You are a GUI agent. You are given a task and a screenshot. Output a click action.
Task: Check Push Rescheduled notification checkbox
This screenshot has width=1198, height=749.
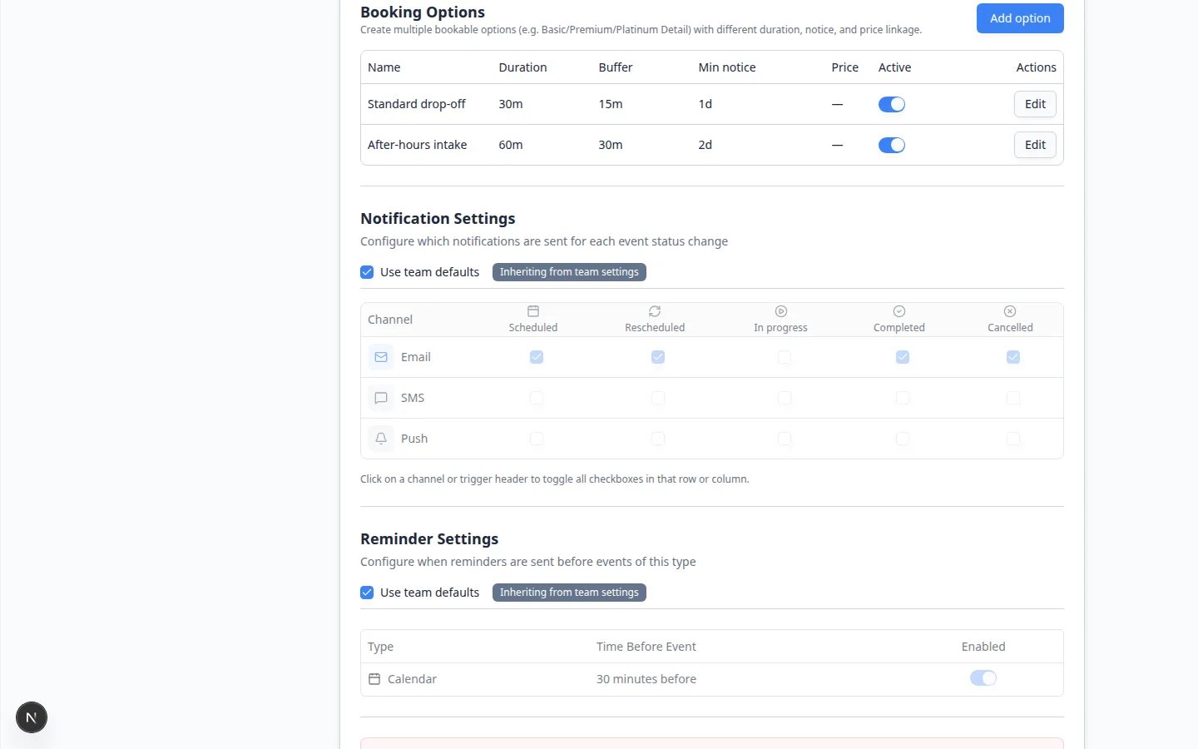(x=658, y=439)
